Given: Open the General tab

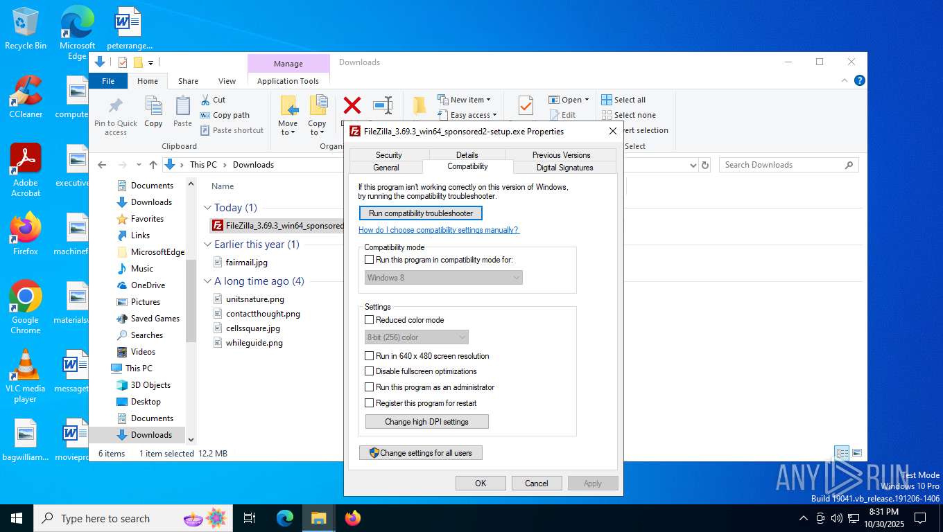Looking at the screenshot, I should click(x=386, y=168).
